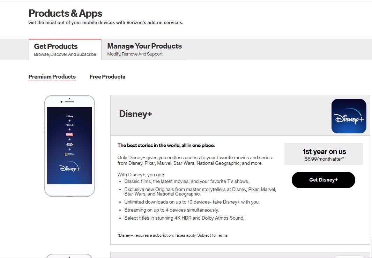This screenshot has height=258, width=372.
Task: Select the Marvel logo on the phone screen
Action: pos(69,134)
